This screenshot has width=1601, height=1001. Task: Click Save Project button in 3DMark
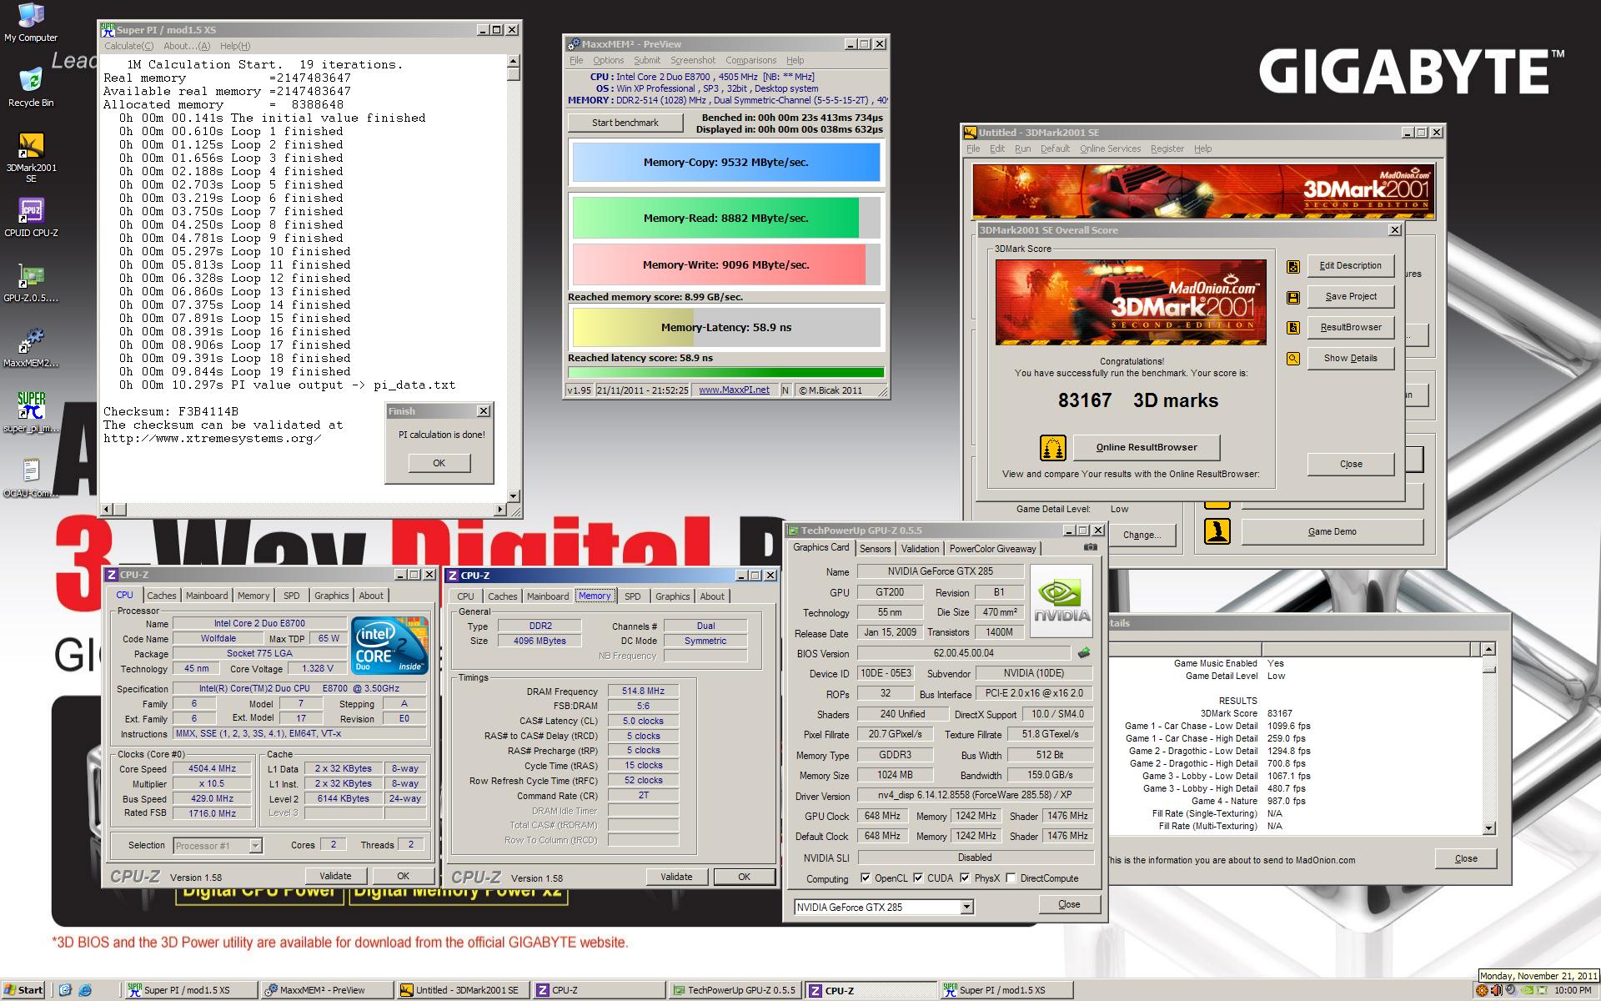click(1351, 296)
